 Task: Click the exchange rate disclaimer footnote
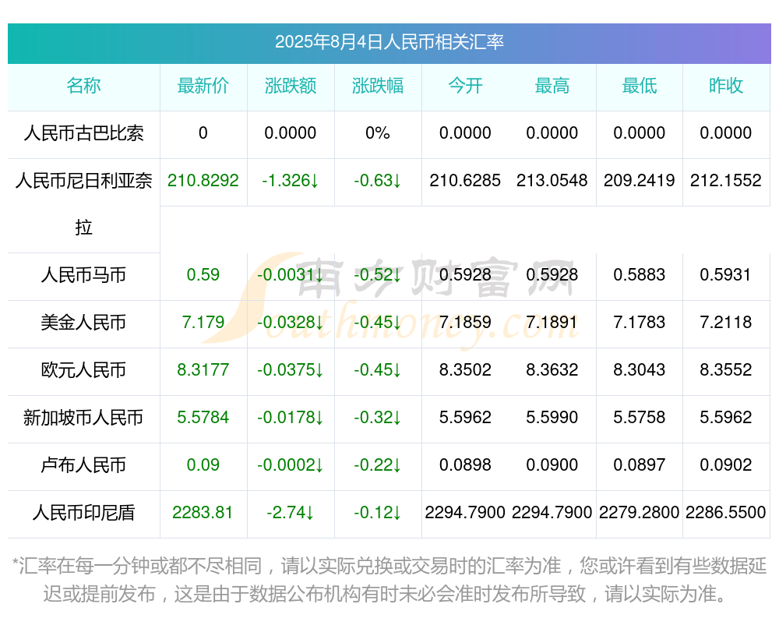pos(389,580)
